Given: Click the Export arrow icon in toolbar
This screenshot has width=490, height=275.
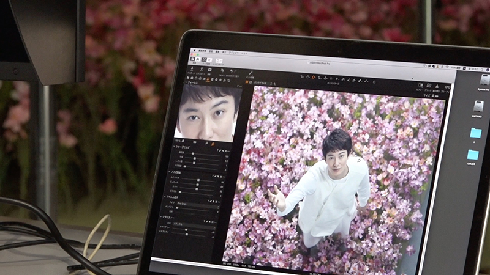Looking at the screenshot, I should [202, 69].
